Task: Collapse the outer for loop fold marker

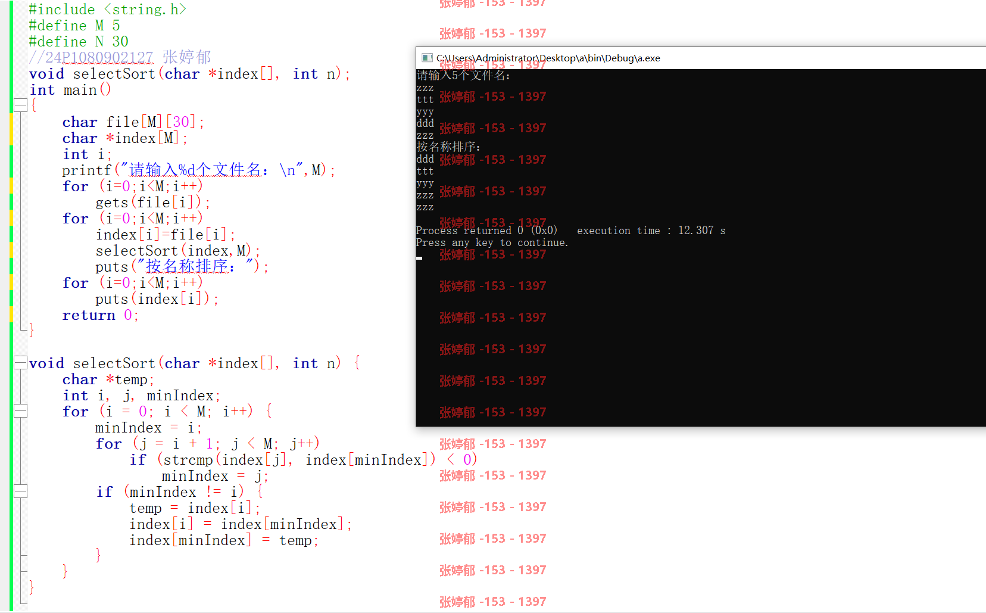Action: click(x=20, y=411)
